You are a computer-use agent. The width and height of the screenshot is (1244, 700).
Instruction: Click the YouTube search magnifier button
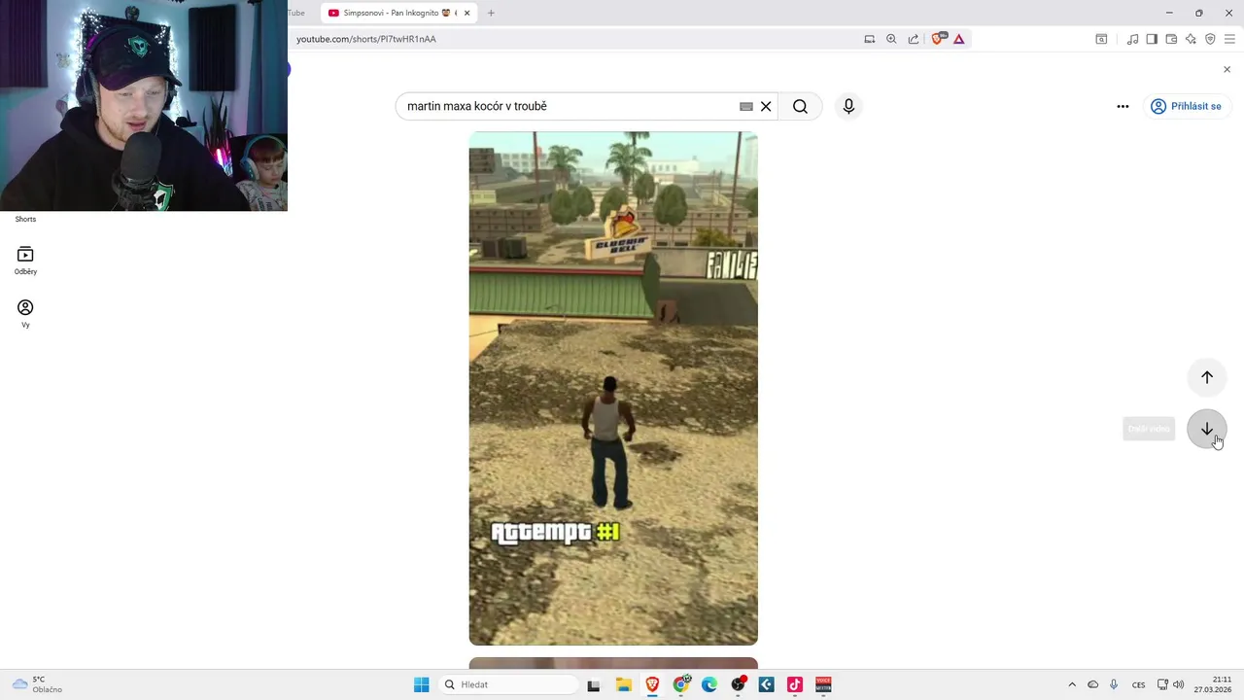point(800,106)
